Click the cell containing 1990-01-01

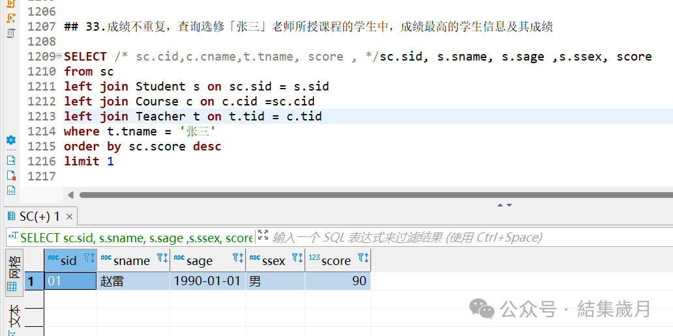click(x=208, y=281)
